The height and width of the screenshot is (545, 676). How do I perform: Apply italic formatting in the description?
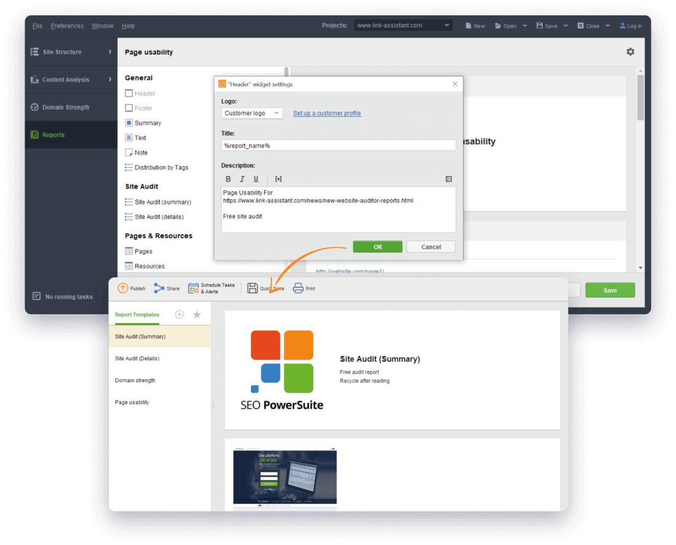coord(242,179)
